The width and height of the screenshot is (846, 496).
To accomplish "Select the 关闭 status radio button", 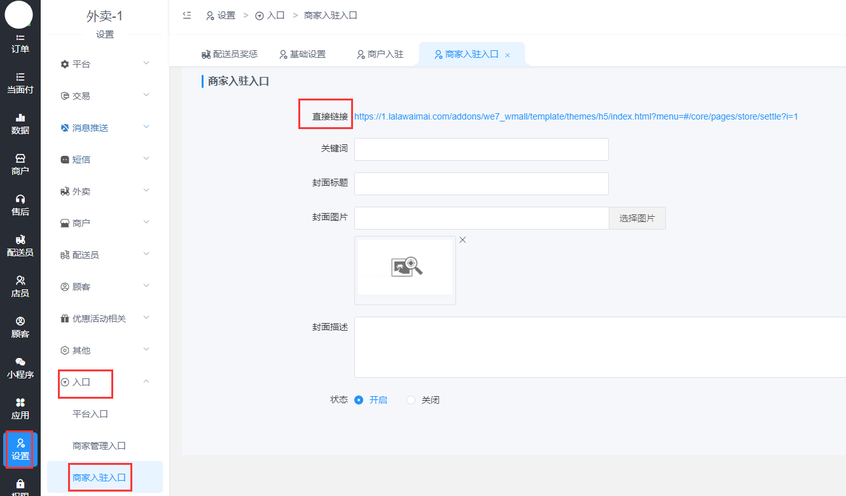I will pos(411,400).
